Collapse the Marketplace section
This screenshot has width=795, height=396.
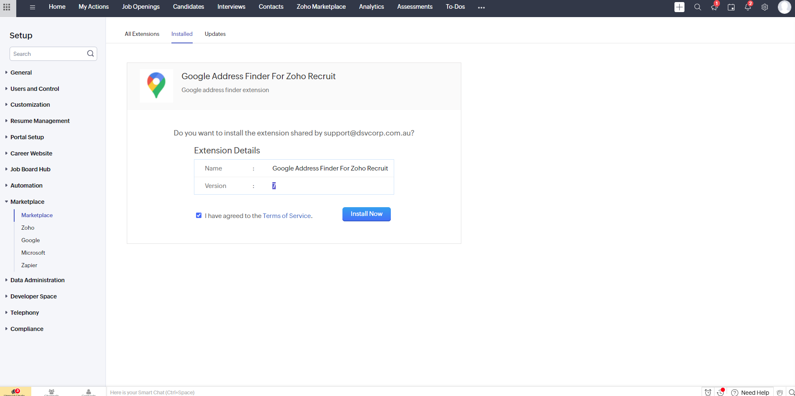click(27, 202)
